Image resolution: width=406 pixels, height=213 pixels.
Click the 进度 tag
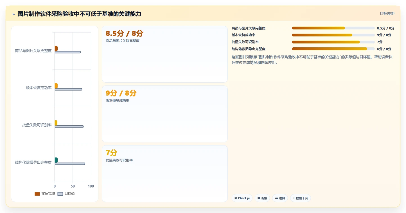click(280, 198)
